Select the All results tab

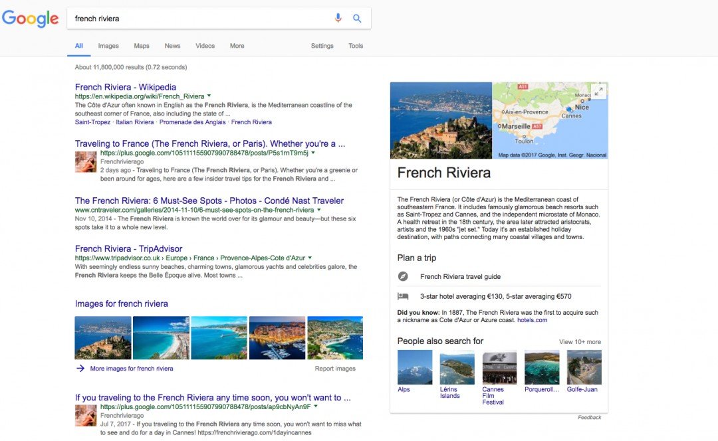(x=78, y=46)
